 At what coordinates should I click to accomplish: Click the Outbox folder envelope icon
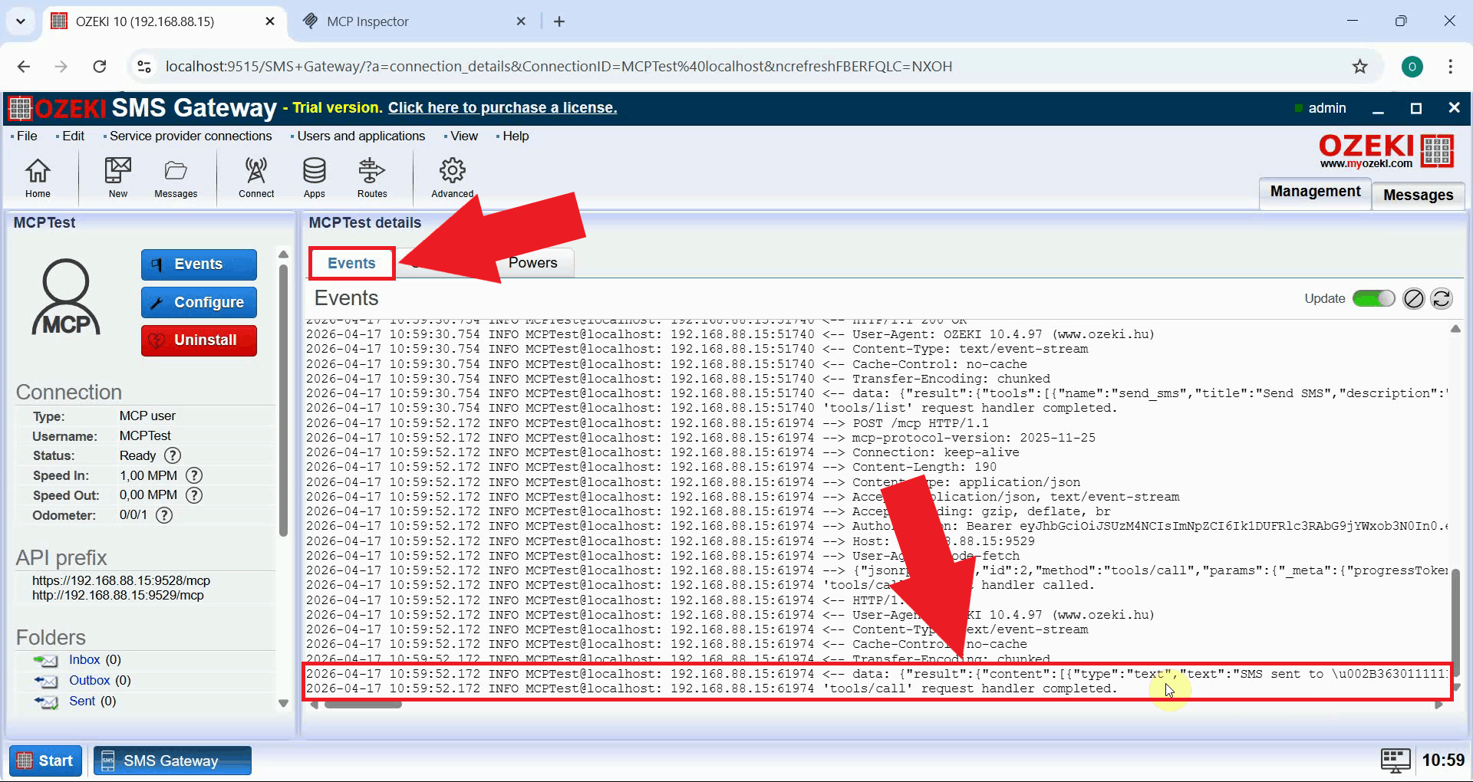[x=46, y=681]
